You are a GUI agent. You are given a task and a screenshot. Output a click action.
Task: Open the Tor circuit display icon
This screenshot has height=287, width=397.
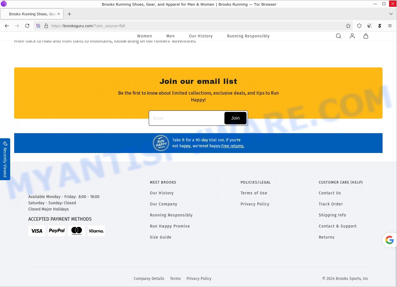coord(38,26)
